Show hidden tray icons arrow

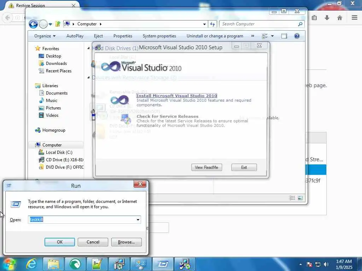pos(300,264)
